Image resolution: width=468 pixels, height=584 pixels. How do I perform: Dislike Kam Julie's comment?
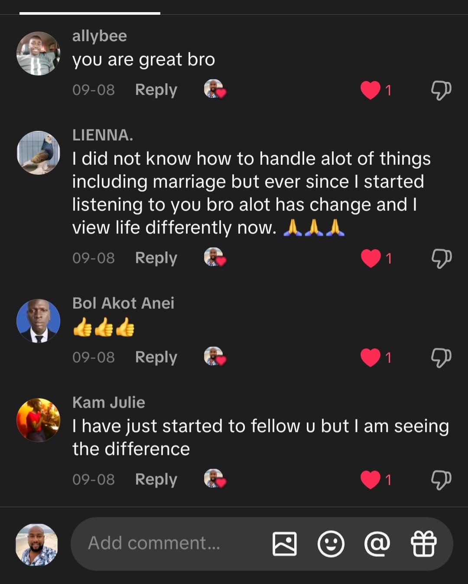point(441,480)
